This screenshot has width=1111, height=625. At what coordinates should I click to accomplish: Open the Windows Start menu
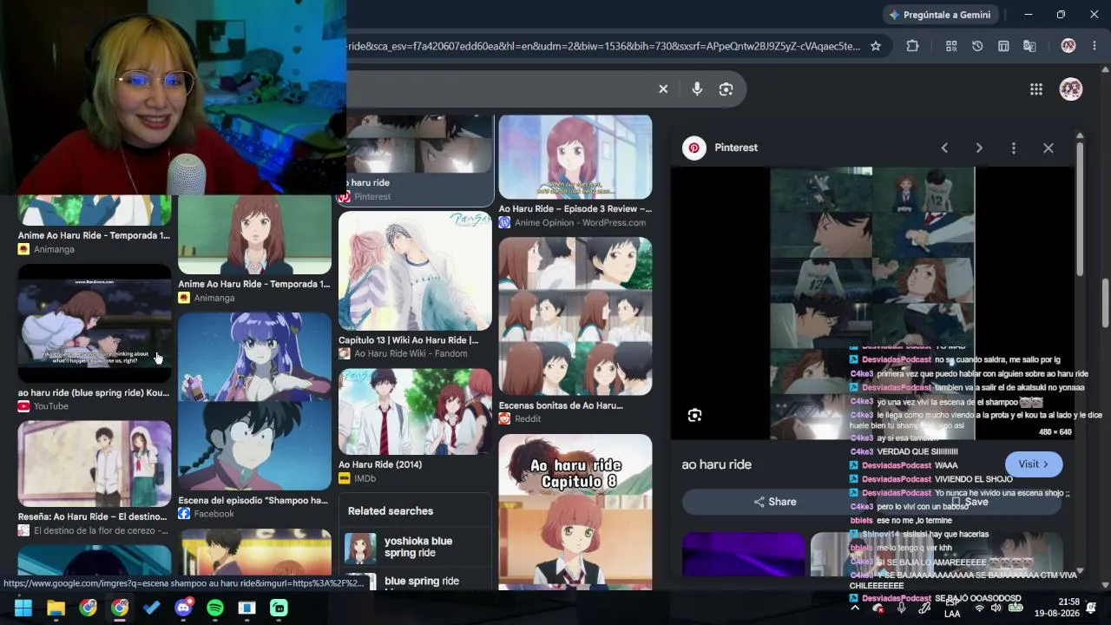[x=23, y=608]
